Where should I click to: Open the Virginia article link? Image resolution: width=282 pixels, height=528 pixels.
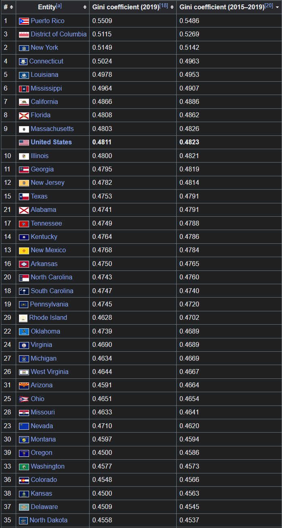tap(42, 345)
